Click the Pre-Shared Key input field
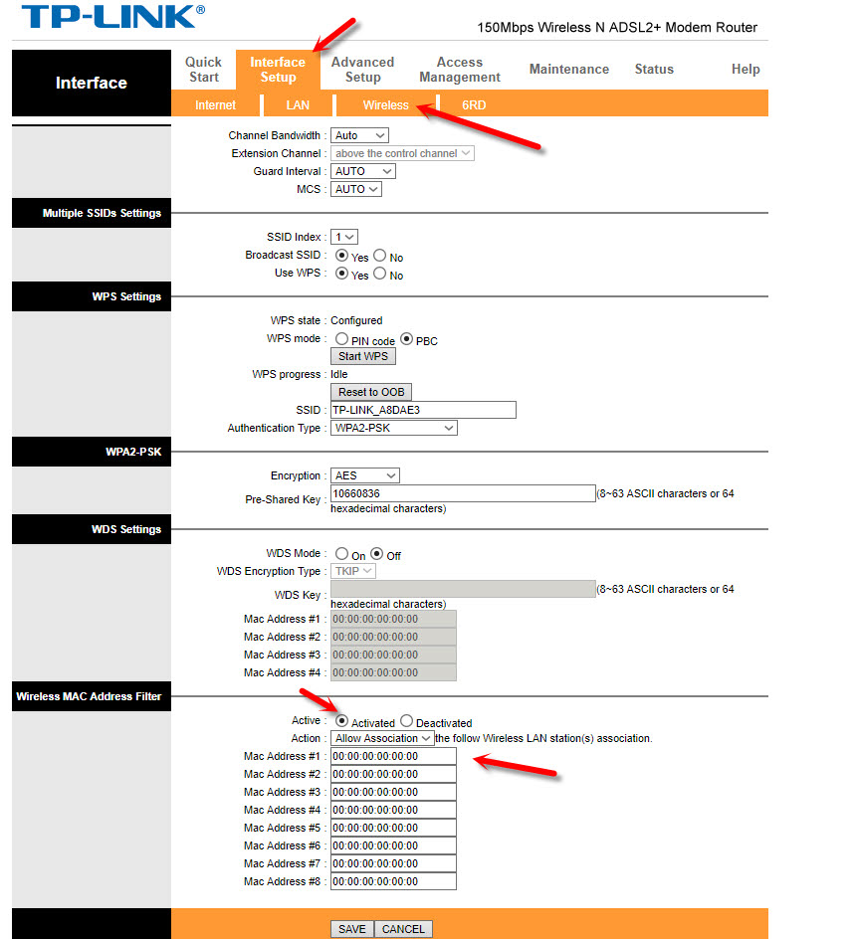Viewport: 855px width, 939px height. (462, 493)
